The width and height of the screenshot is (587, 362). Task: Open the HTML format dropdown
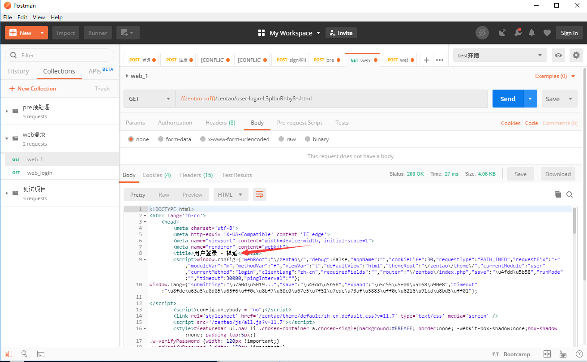coord(231,194)
